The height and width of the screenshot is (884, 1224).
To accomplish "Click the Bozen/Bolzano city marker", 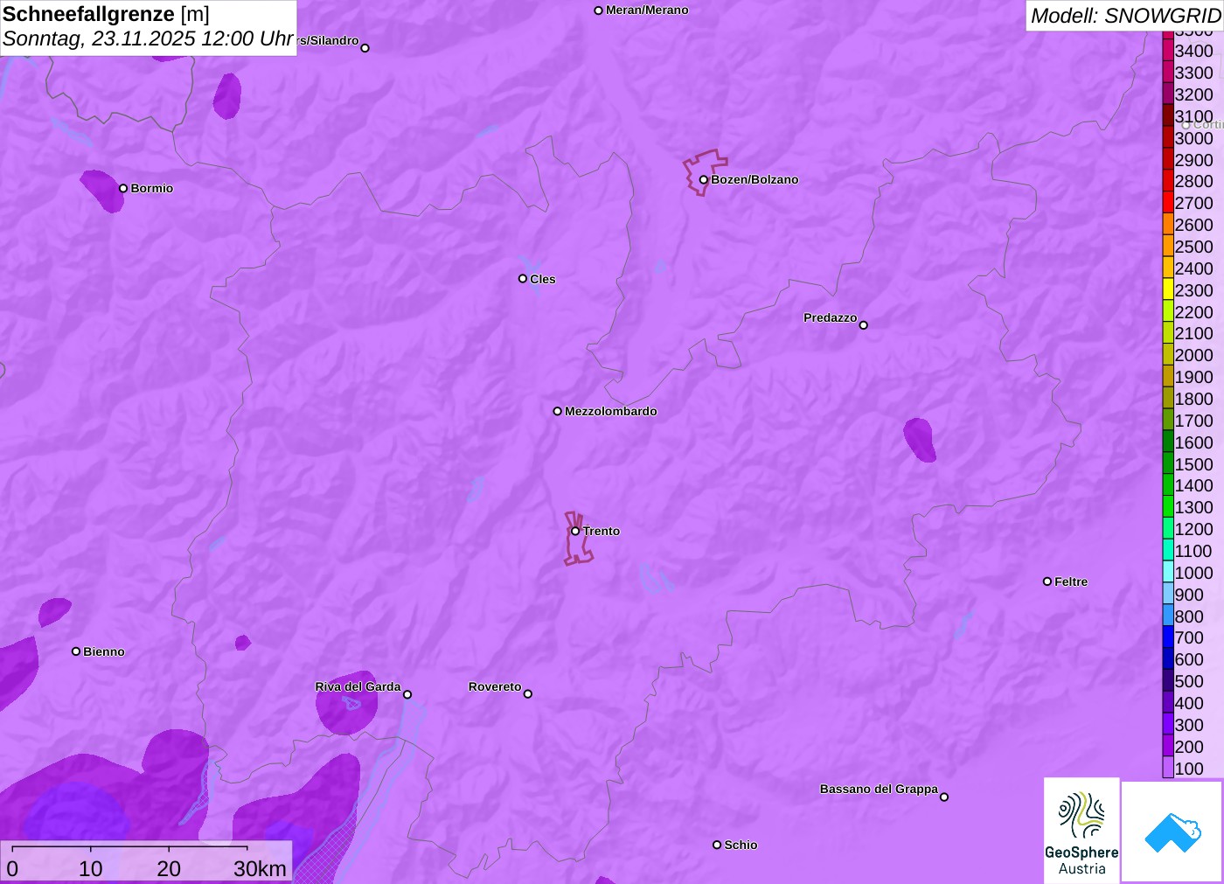I will click(x=703, y=180).
